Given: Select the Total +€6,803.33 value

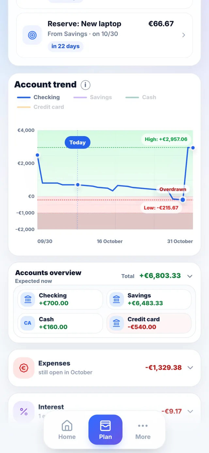Looking at the screenshot, I should (160, 276).
